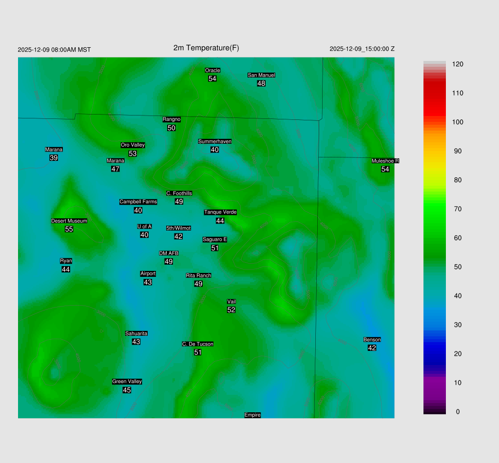Click the 2m Temperature(F) map title

pos(206,48)
